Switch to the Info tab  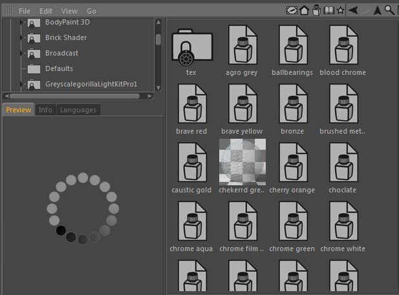[x=45, y=110]
